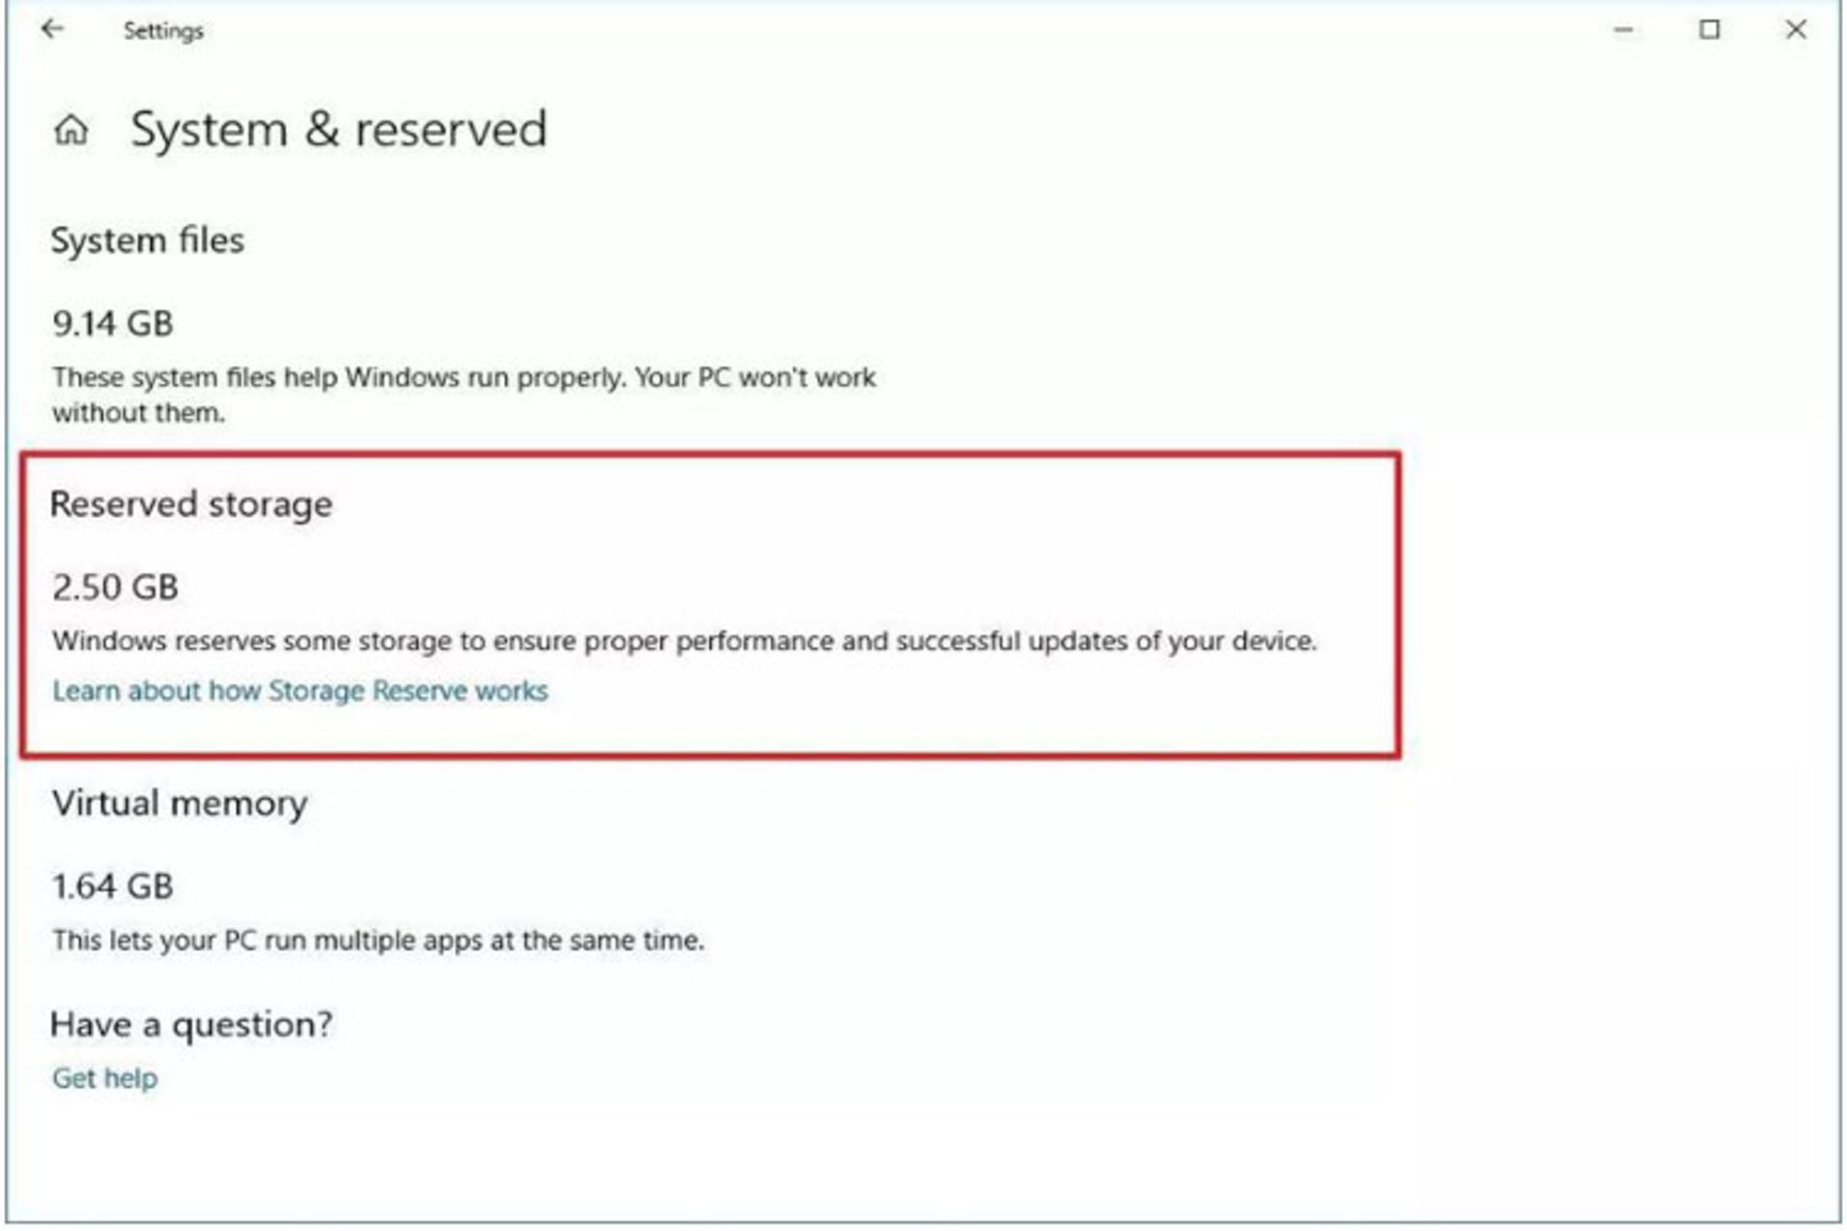The image size is (1847, 1231).
Task: Select the Have a question heading
Action: pos(192,1024)
